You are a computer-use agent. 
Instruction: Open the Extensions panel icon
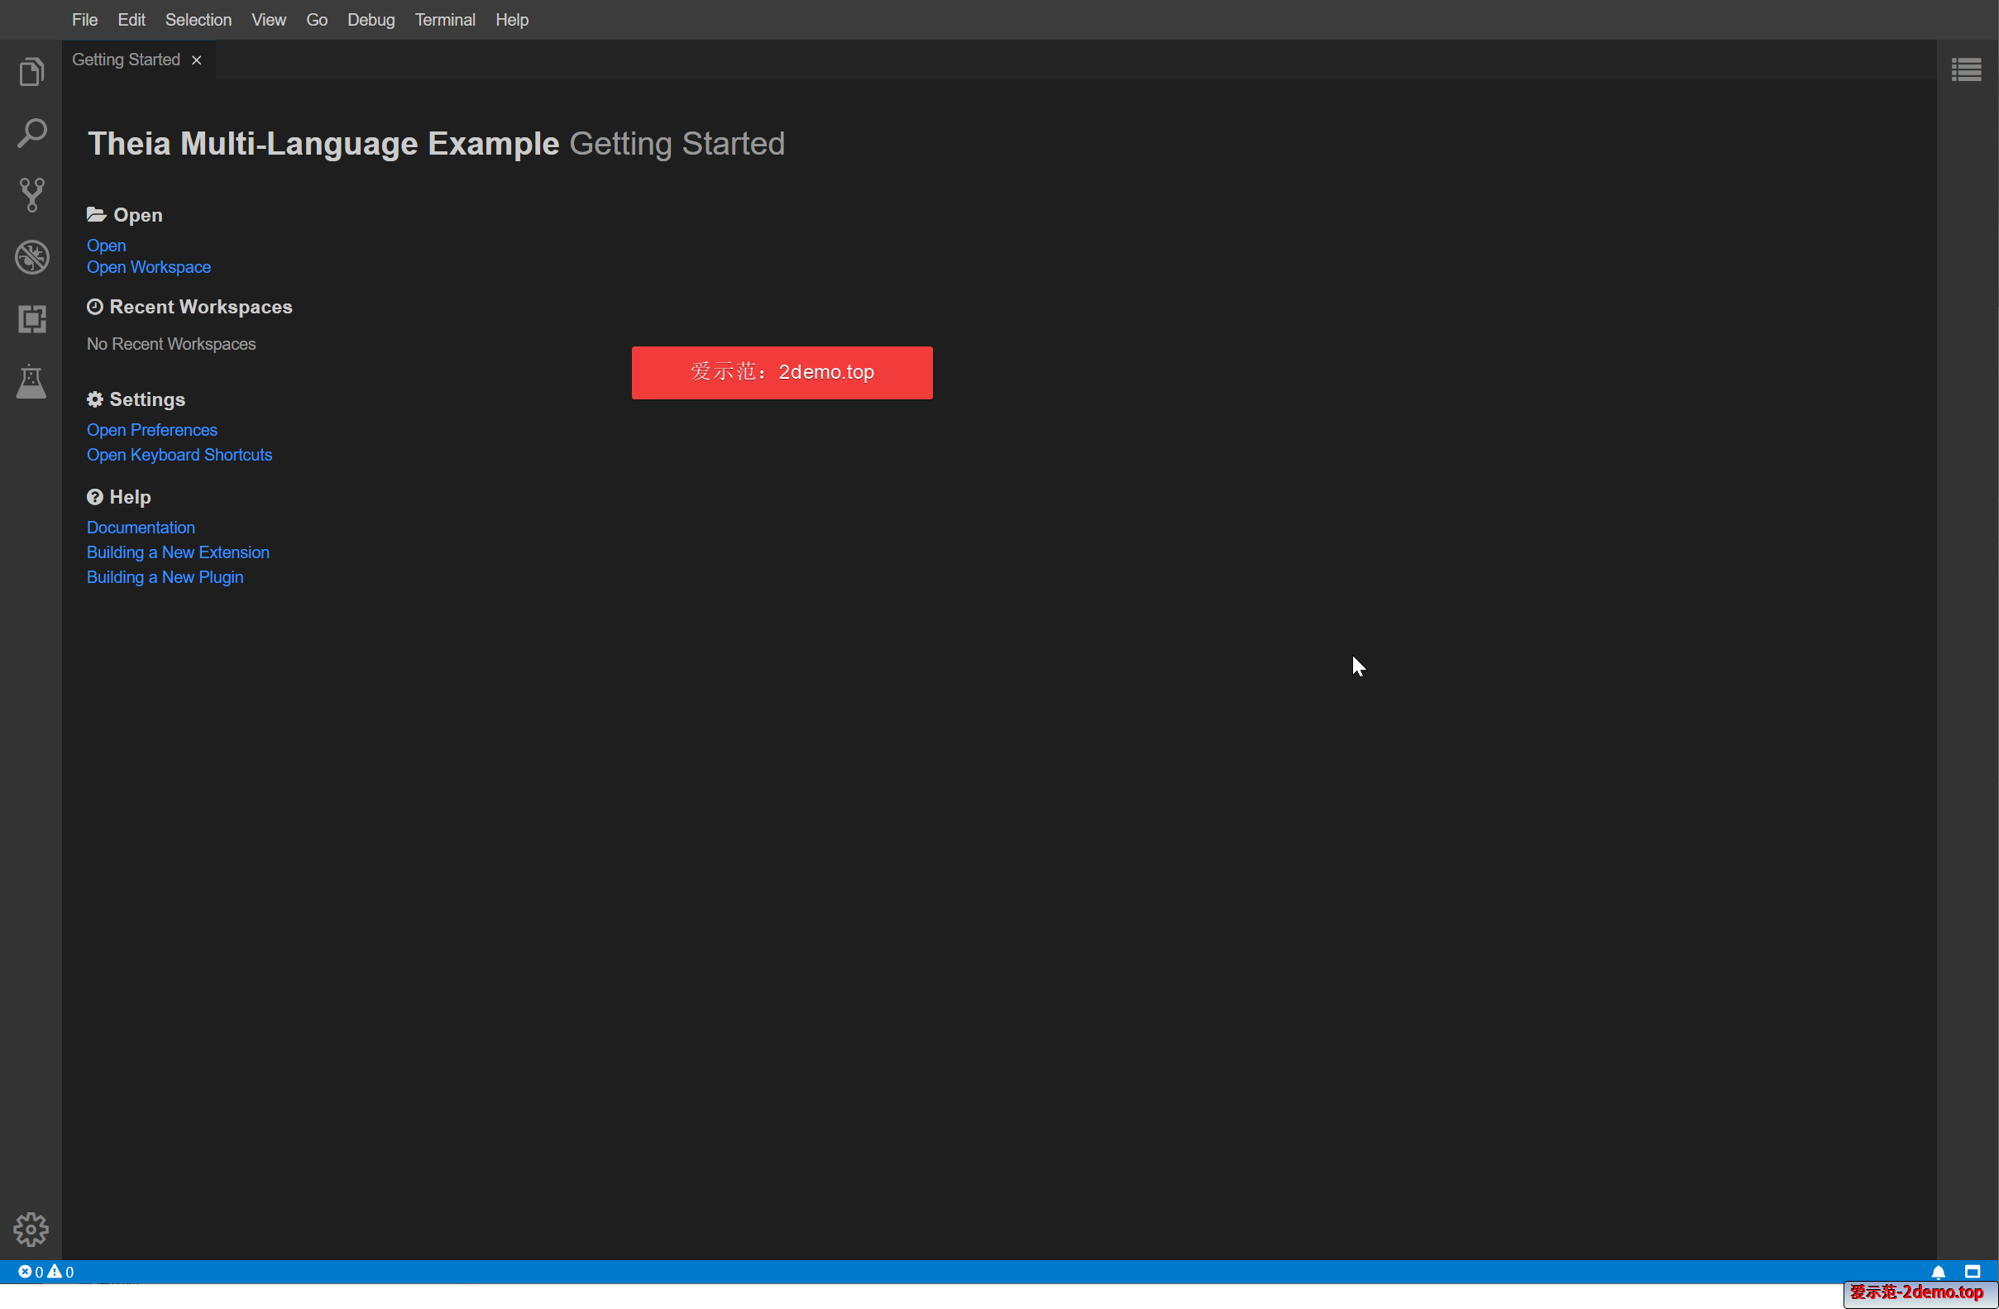[31, 319]
